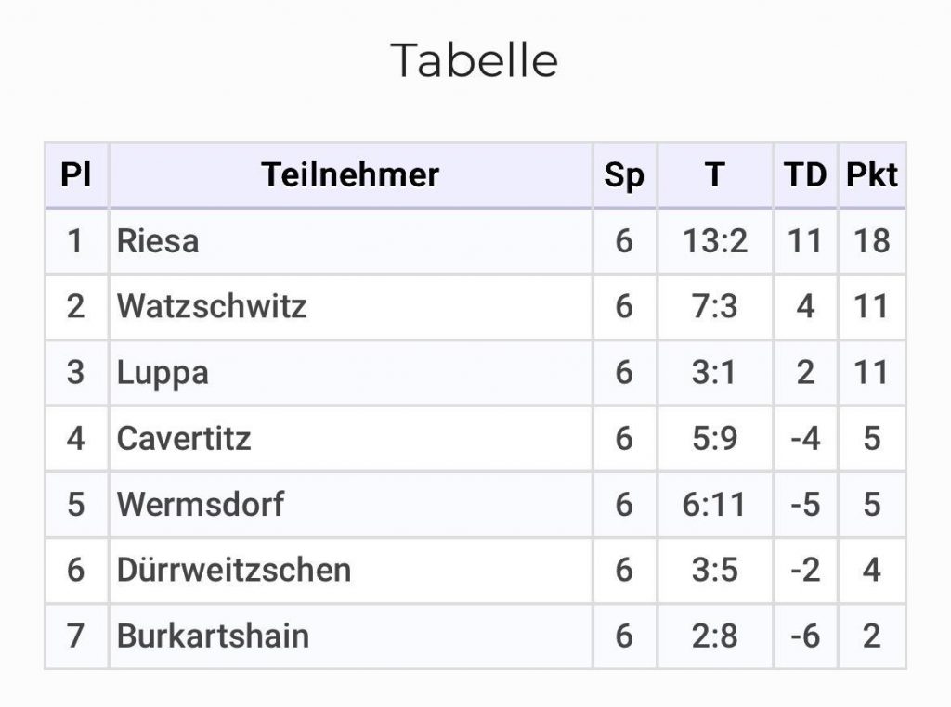Select the Burkartshain team name
951x707 pixels.
click(x=213, y=636)
